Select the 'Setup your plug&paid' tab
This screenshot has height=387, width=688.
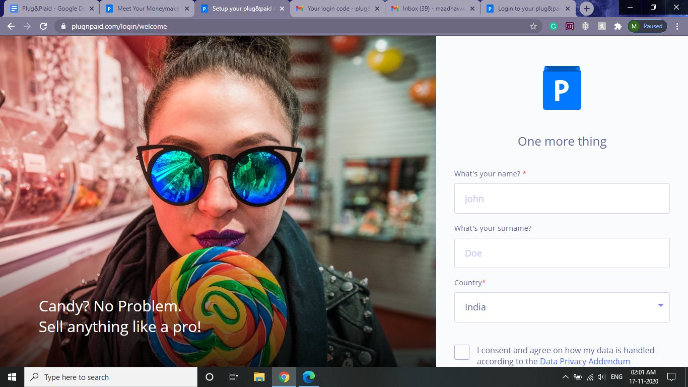click(242, 9)
